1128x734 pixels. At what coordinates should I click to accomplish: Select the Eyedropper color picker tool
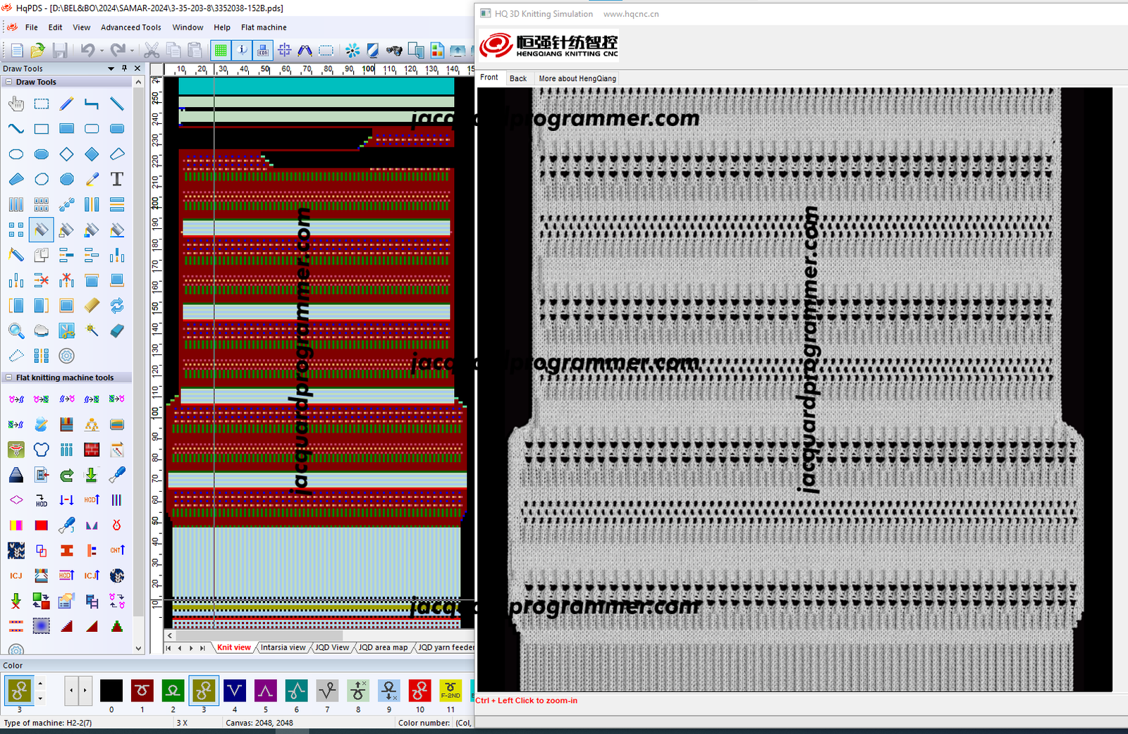(x=92, y=180)
